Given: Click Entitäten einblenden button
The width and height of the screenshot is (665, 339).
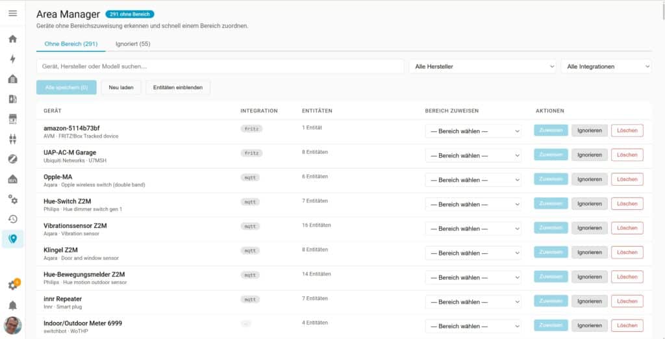Looking at the screenshot, I should [x=178, y=88].
